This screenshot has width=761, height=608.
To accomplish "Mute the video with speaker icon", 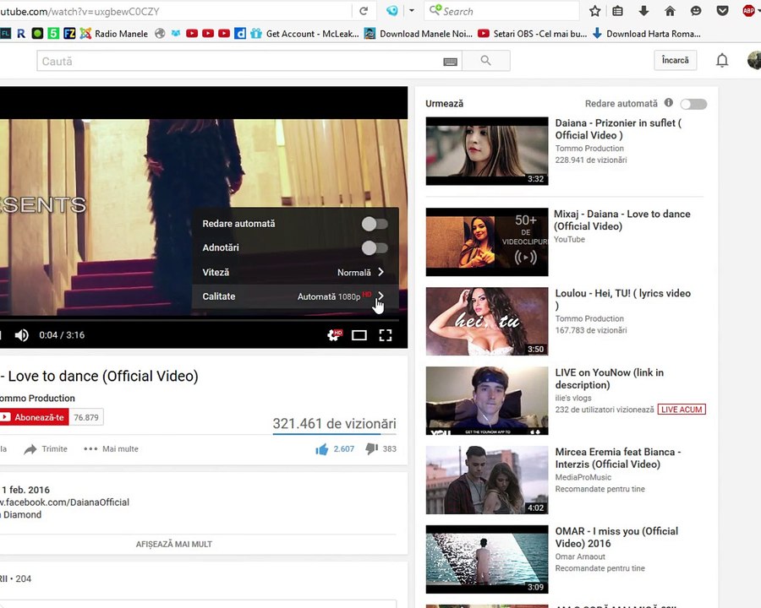I will 21,335.
